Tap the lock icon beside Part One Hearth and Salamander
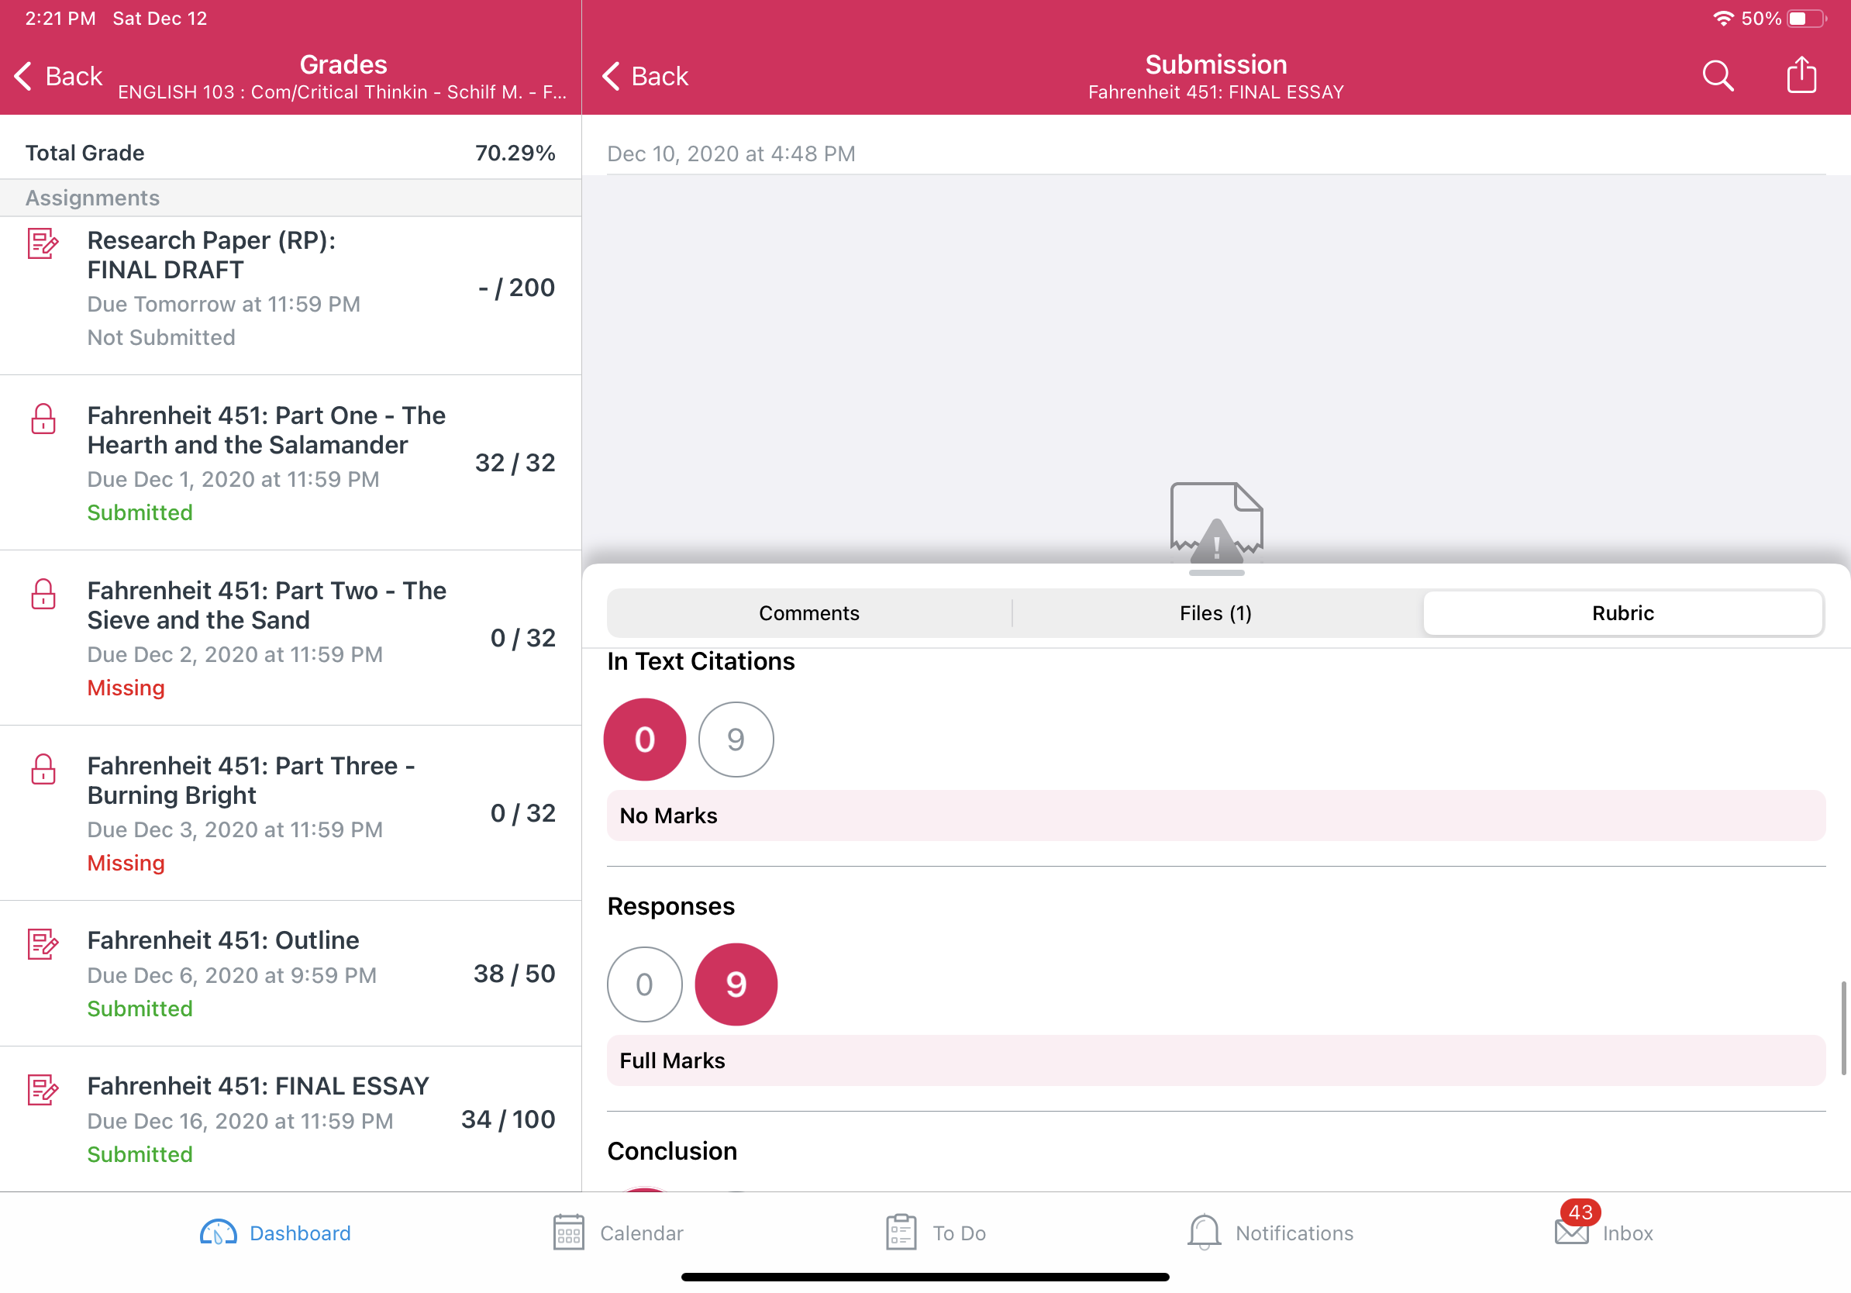This screenshot has width=1851, height=1293. tap(43, 419)
